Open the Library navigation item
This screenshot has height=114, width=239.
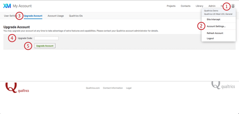click(x=199, y=6)
